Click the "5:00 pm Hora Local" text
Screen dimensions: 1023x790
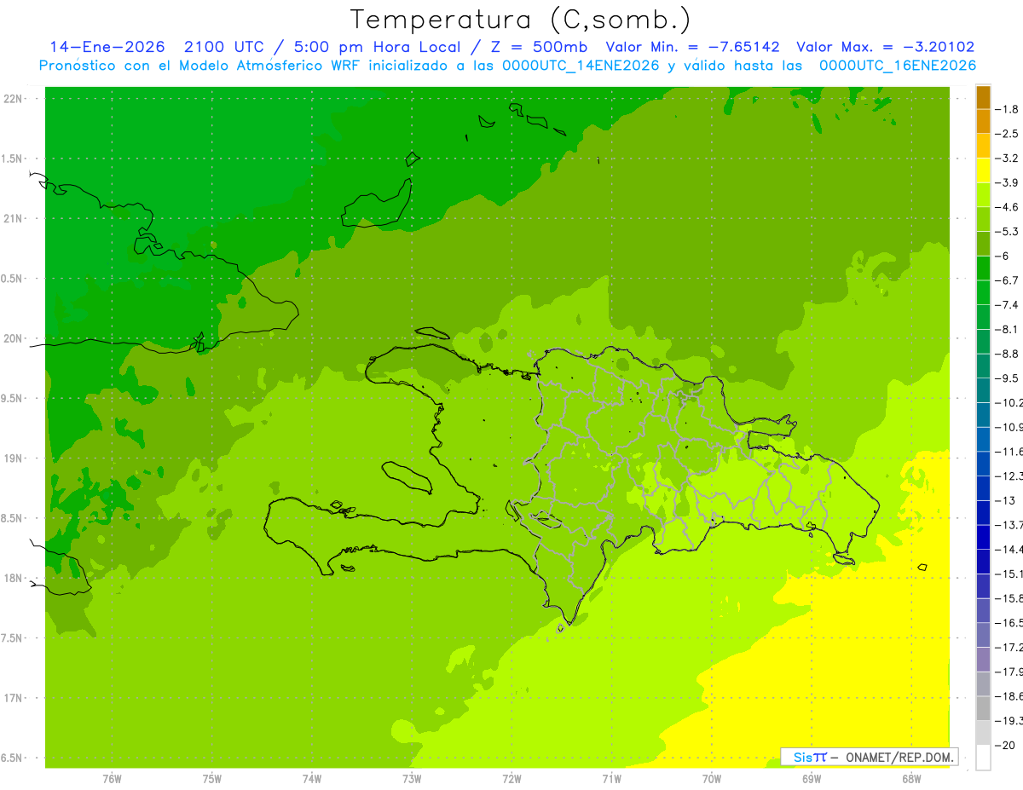[378, 47]
